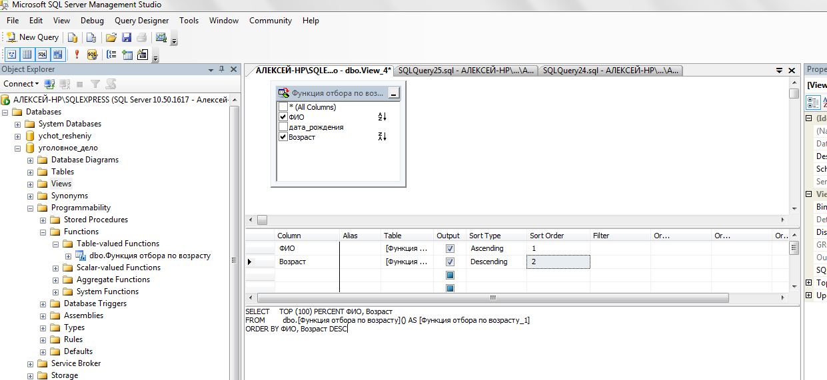Expand the Tables node
This screenshot has width=827, height=380.
pos(30,172)
